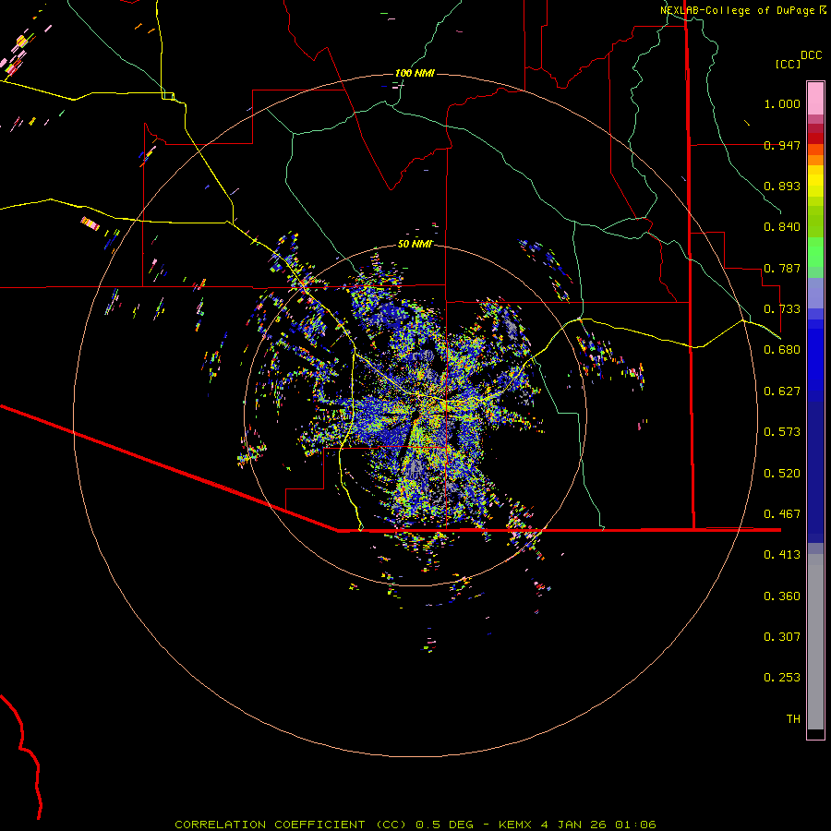Click the pink segment of the color bar
The image size is (831, 831).
[815, 99]
